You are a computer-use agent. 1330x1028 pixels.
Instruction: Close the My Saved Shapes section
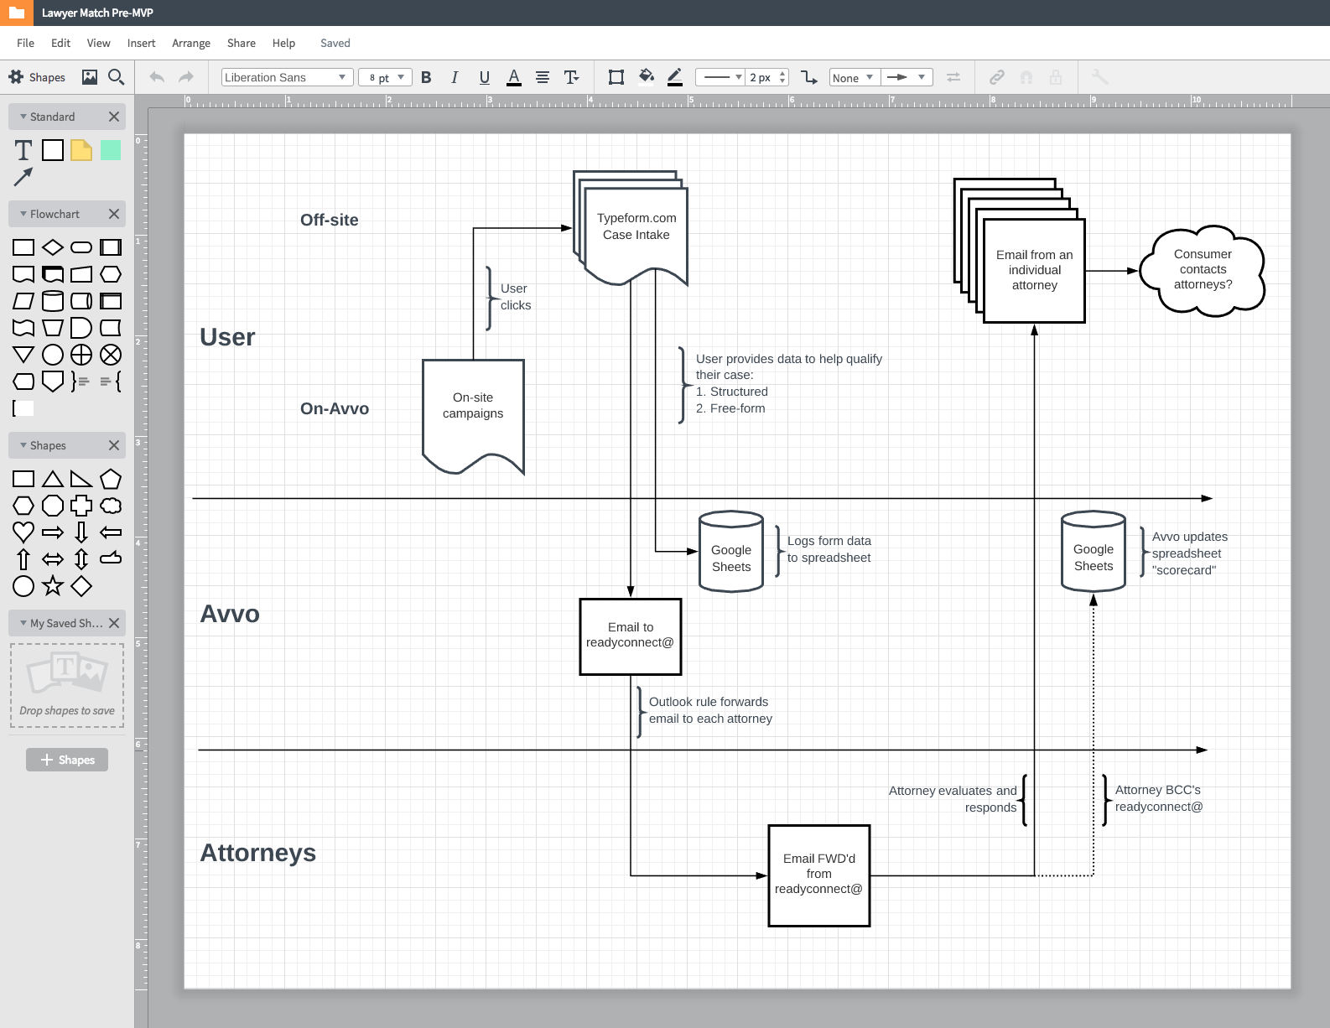(x=114, y=623)
